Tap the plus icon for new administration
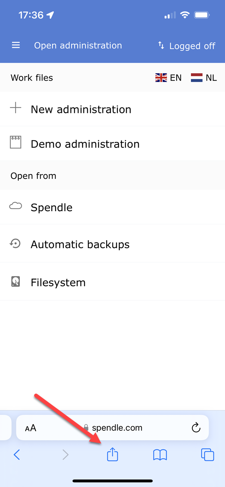Screen dimensions: 225x487 (x=16, y=108)
